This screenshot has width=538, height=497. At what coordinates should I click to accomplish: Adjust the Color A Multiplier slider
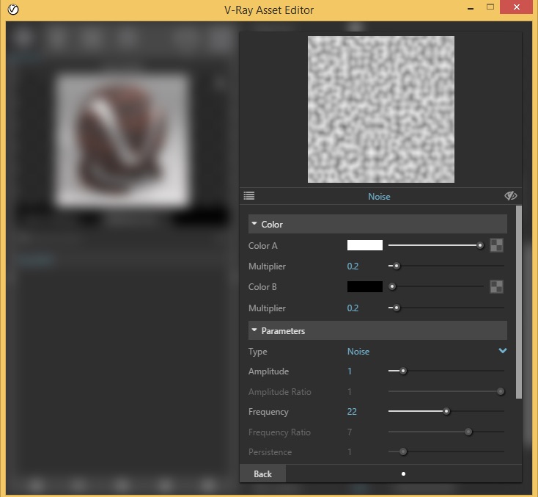446,266
